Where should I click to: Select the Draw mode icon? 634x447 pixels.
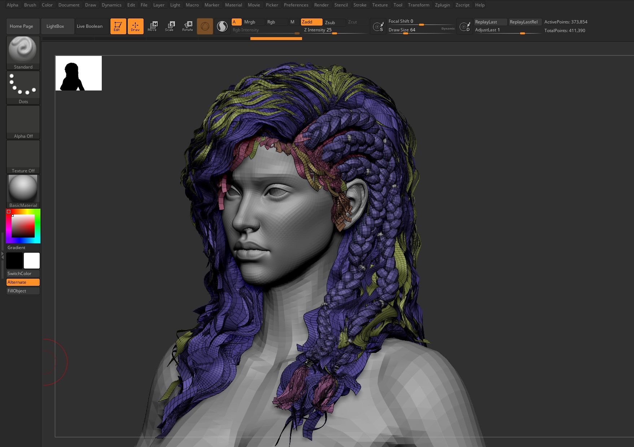tap(135, 26)
